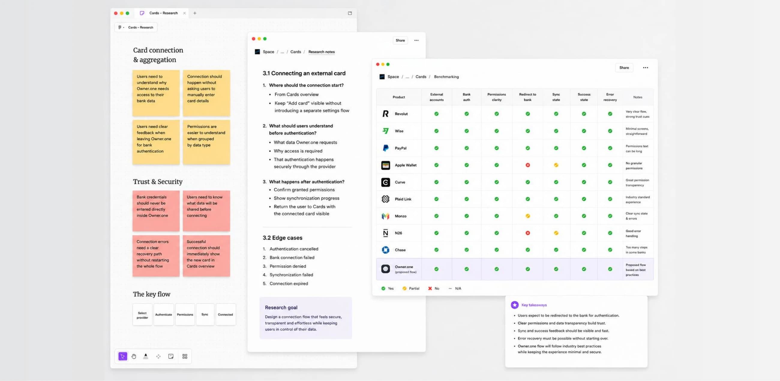Image resolution: width=780 pixels, height=381 pixels.
Task: Select the yellow note 'Permissions are easier to understand'
Action: coord(206,142)
